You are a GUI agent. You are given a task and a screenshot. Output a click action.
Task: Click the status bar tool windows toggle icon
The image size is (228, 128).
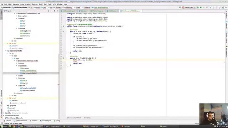point(1,123)
